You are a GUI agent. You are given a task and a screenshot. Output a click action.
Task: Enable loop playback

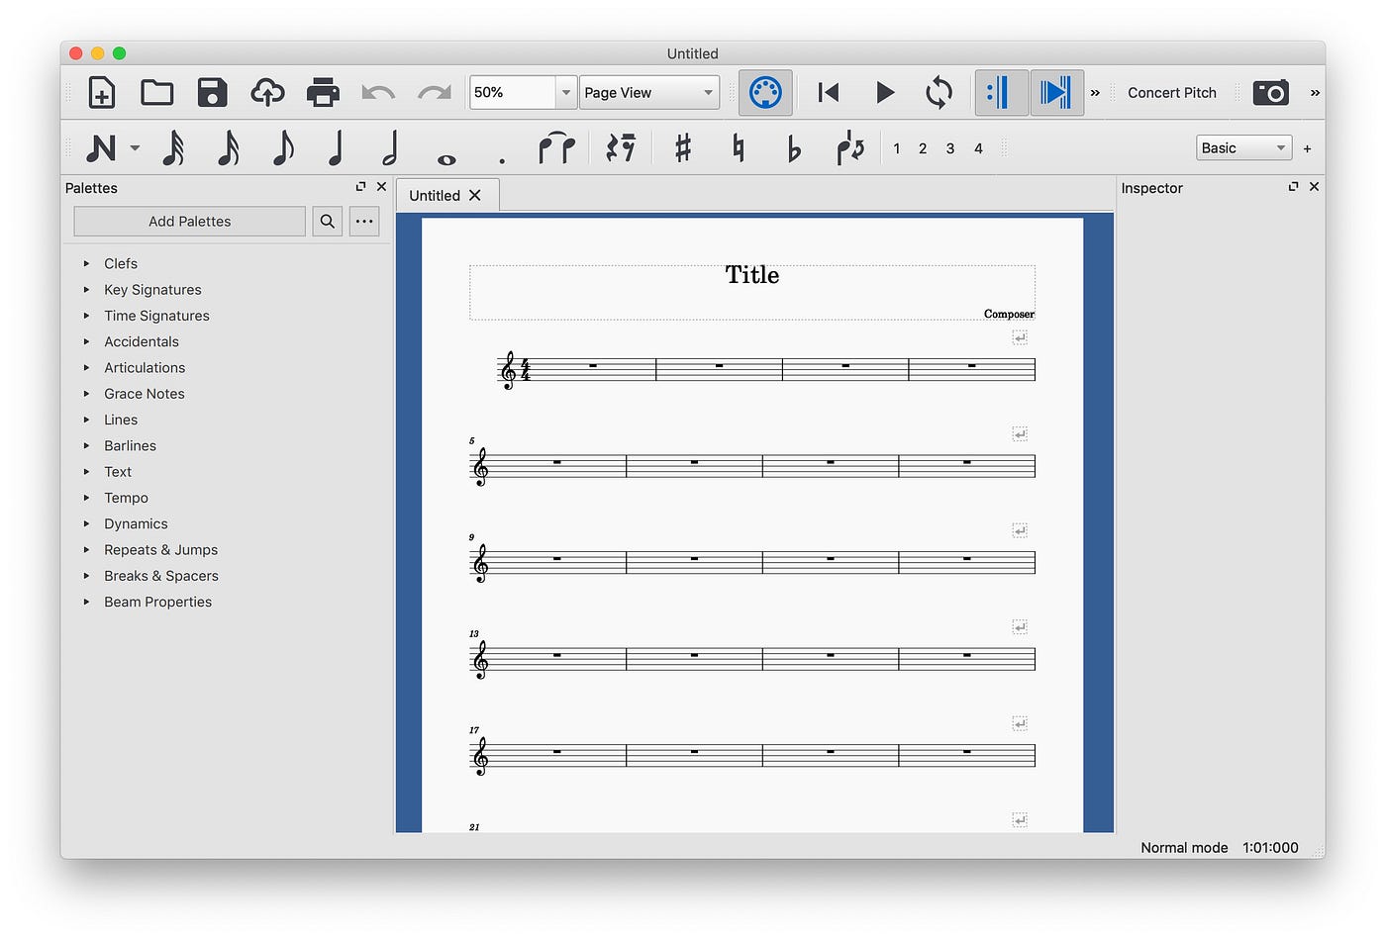tap(938, 92)
